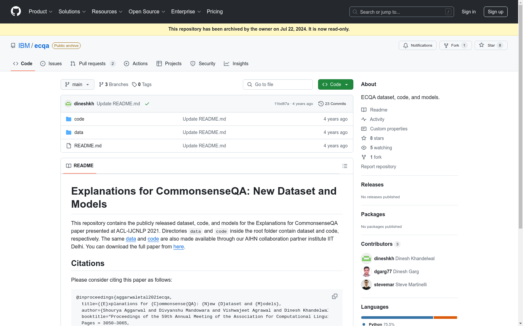Click the orange language bar segment

(445, 318)
